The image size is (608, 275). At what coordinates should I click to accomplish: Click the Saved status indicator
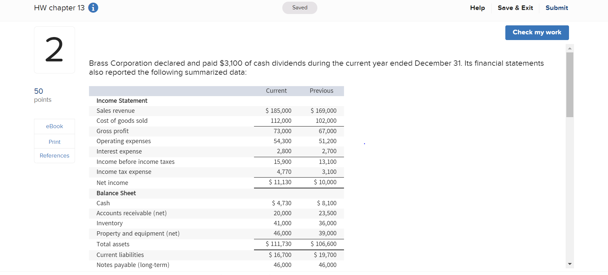tap(300, 8)
